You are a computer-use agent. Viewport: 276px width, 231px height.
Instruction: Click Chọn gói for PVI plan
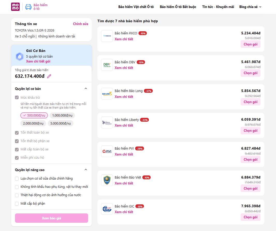[x=250, y=159]
